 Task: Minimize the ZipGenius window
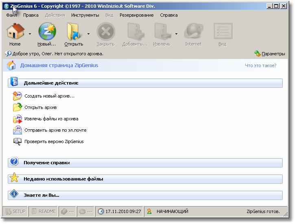click(x=270, y=6)
